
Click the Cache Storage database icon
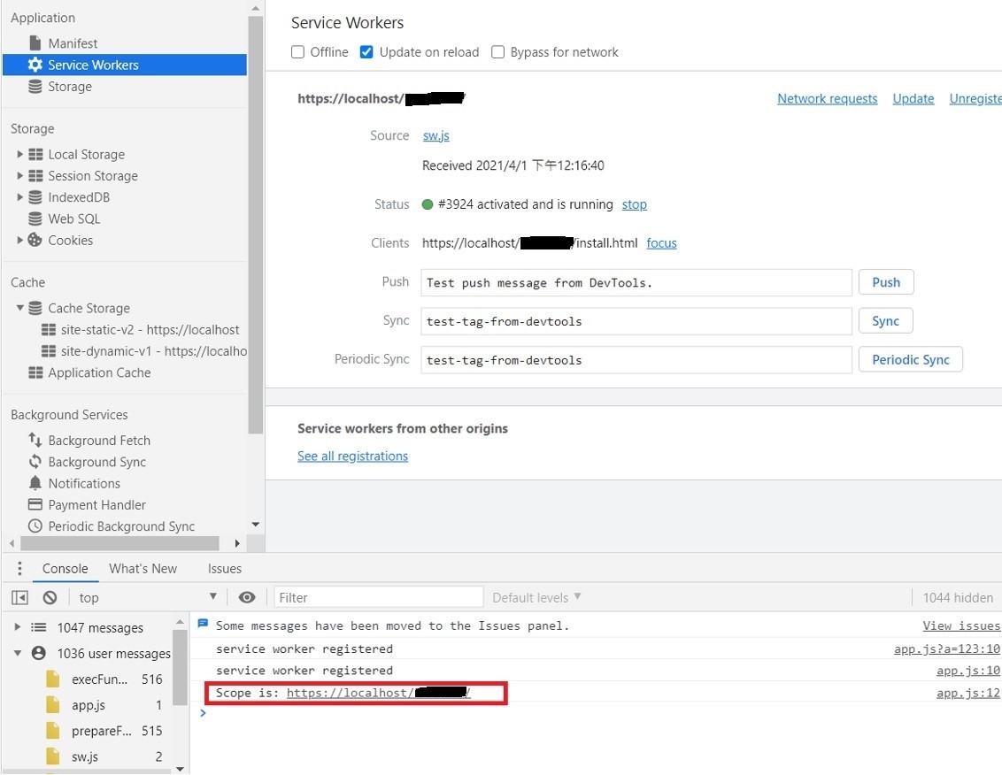35,308
